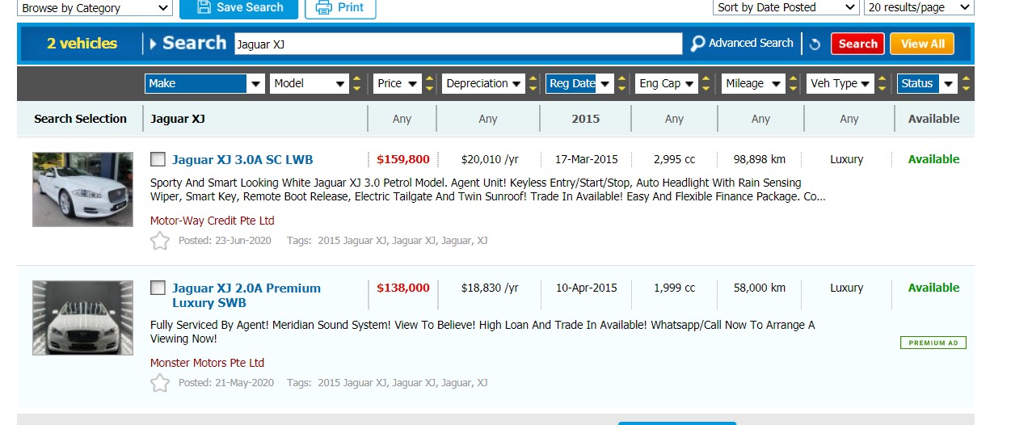Star the Jaguar XJ 3.0A SC LWB listing

[160, 241]
